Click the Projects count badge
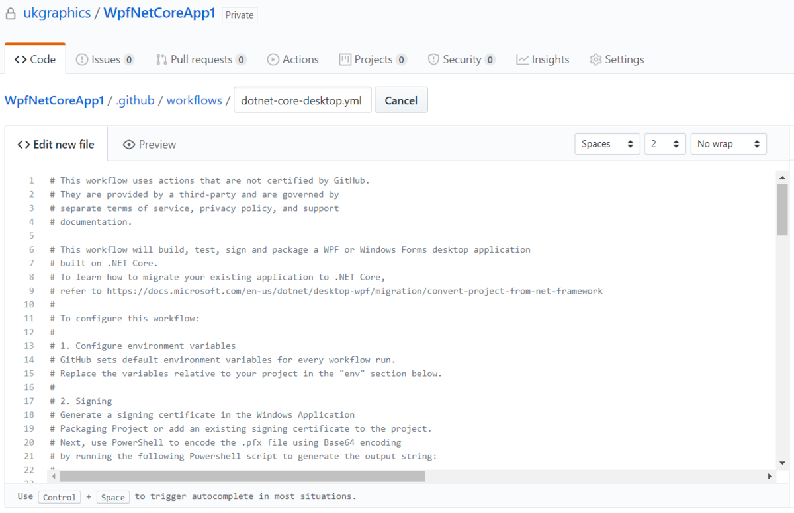Image resolution: width=794 pixels, height=513 pixels. click(x=401, y=59)
